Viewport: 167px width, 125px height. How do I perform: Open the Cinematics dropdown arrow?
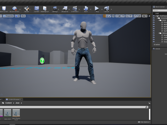click(79, 9)
